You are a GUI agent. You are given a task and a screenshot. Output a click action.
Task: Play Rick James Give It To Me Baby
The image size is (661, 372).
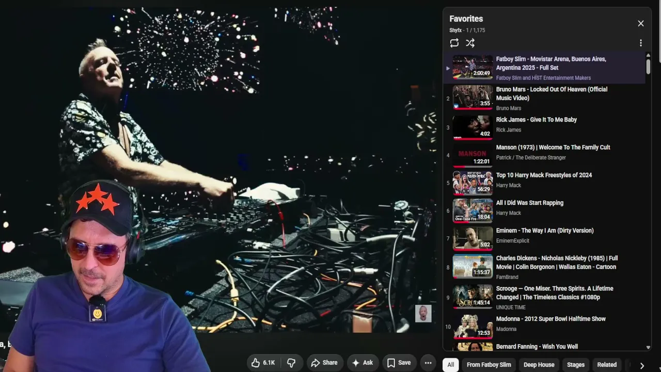click(536, 120)
